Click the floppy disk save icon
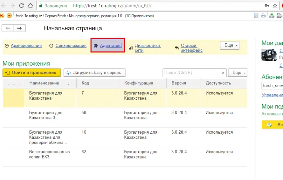The width and height of the screenshot is (283, 180). [256, 16]
